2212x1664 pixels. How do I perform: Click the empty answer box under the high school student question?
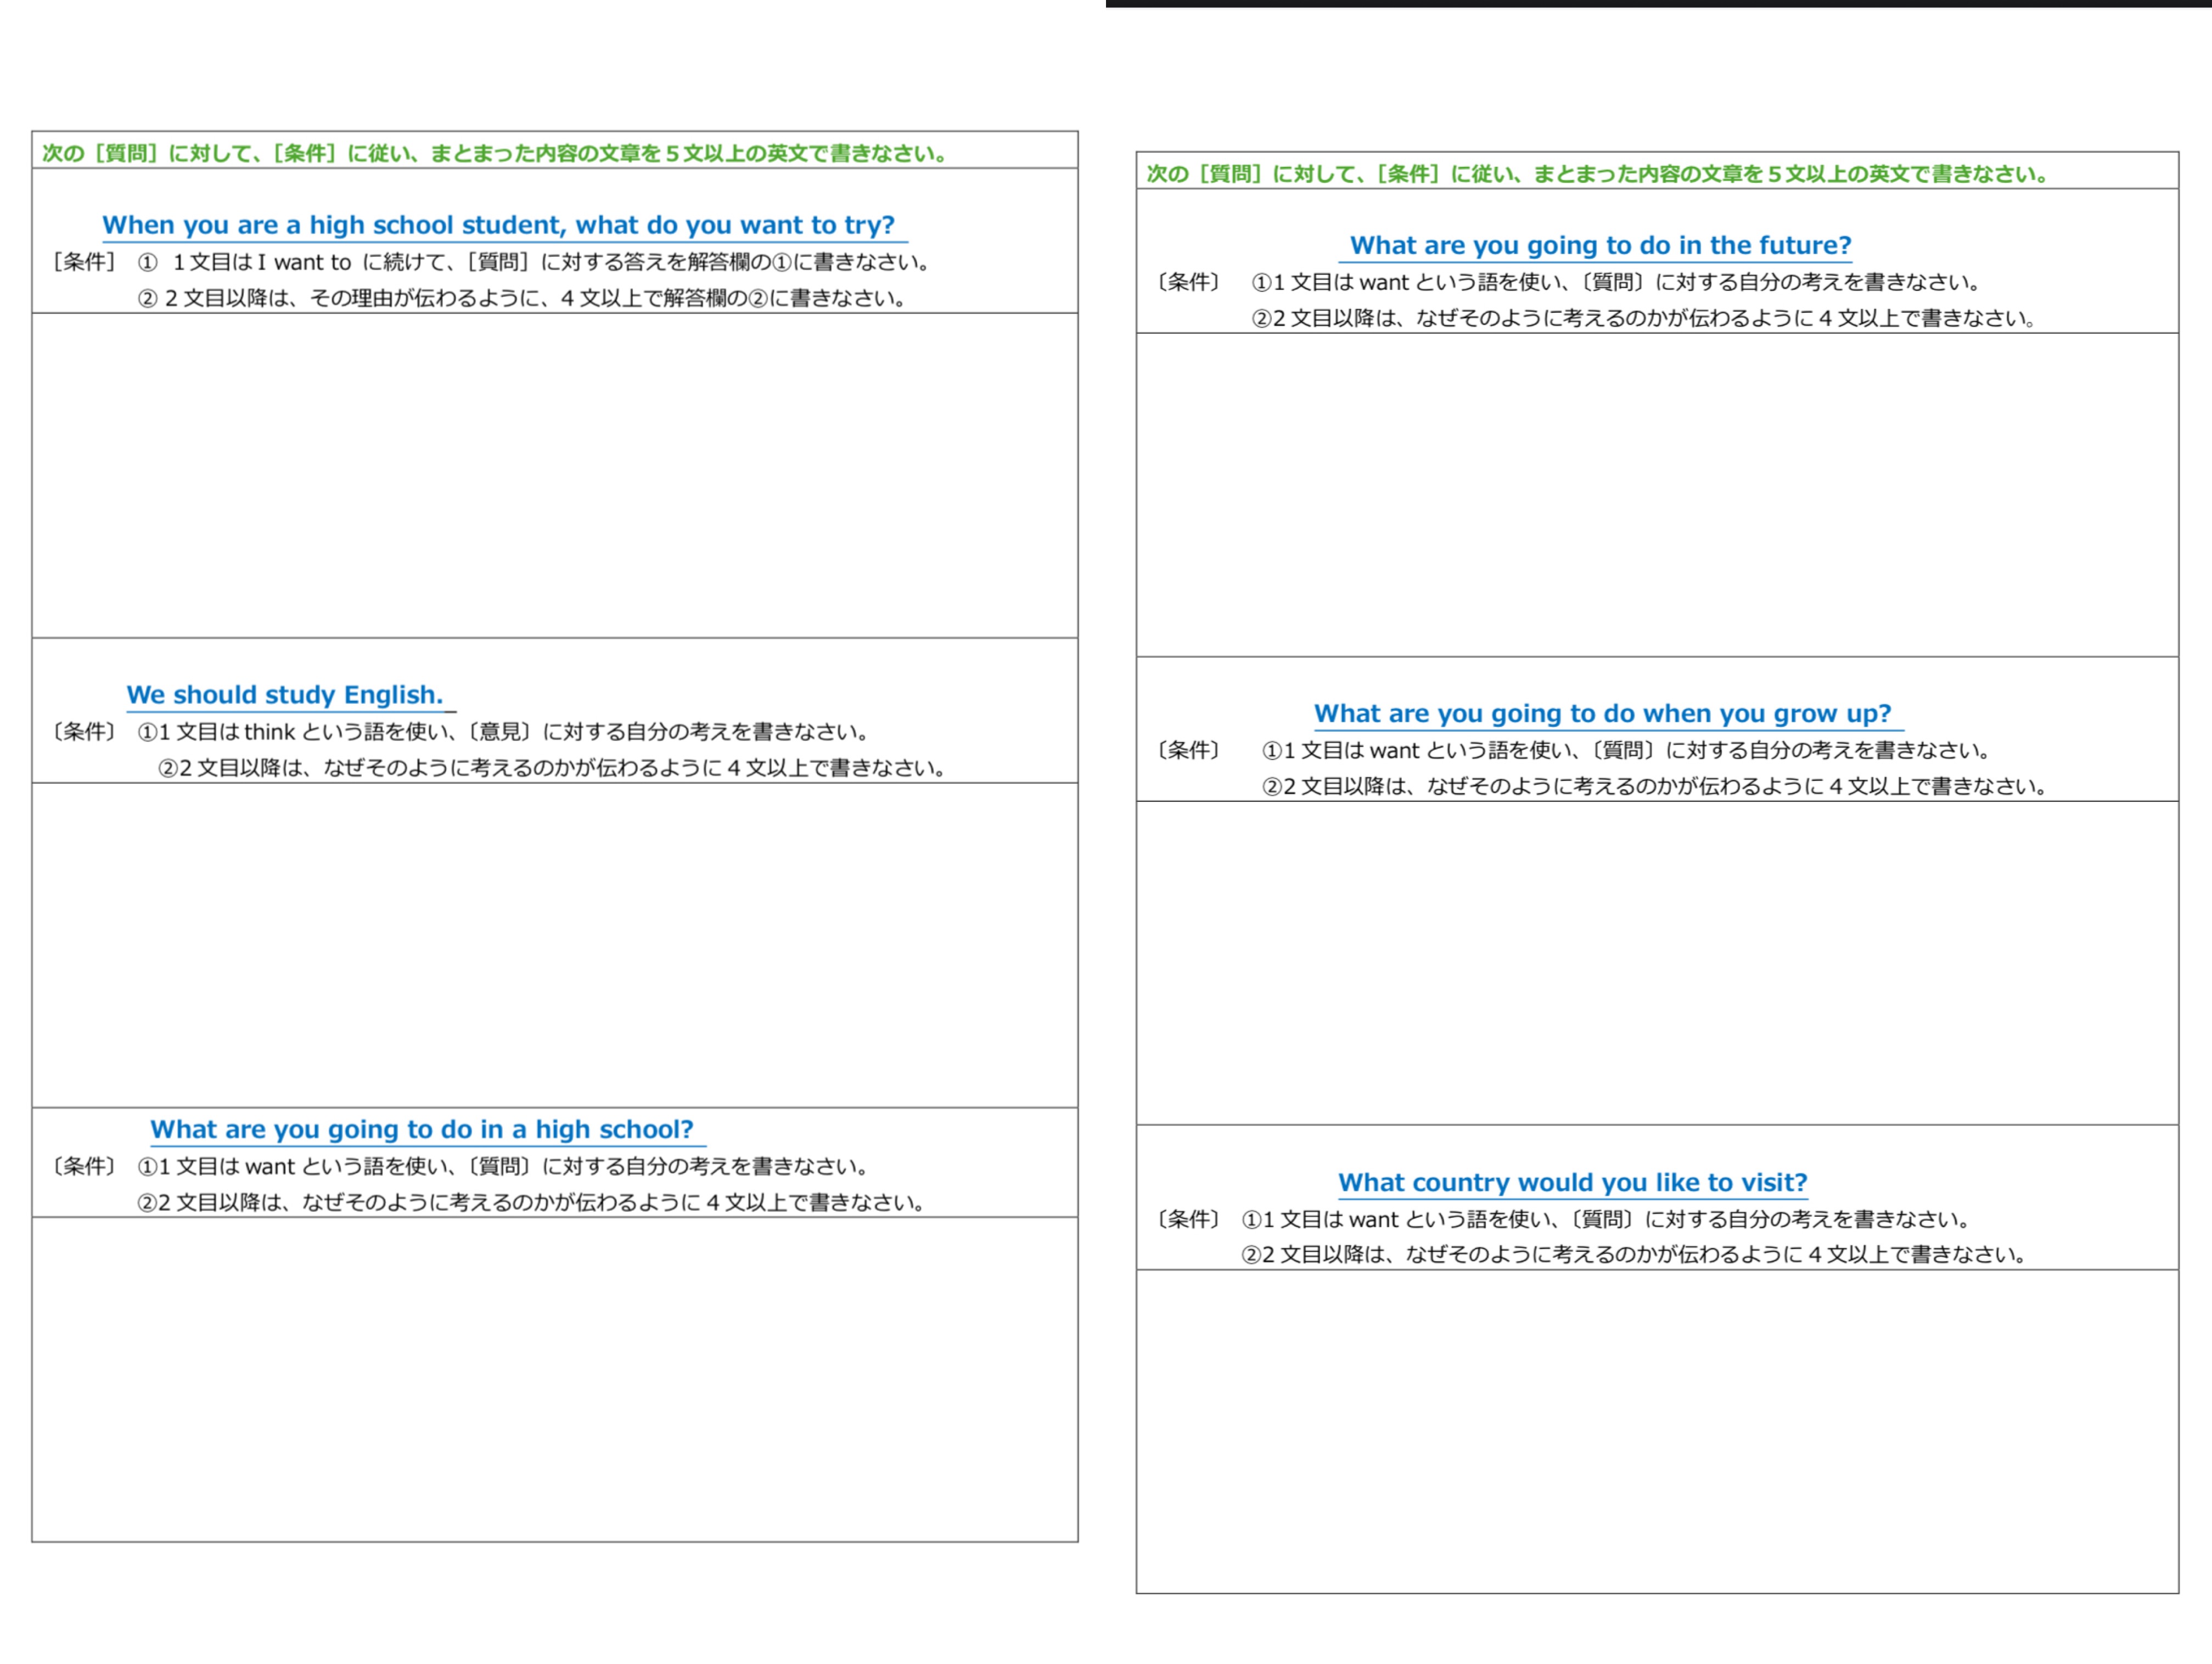click(555, 475)
